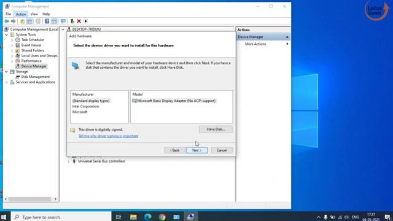Open the blue Help toolbar icon

coord(47,21)
